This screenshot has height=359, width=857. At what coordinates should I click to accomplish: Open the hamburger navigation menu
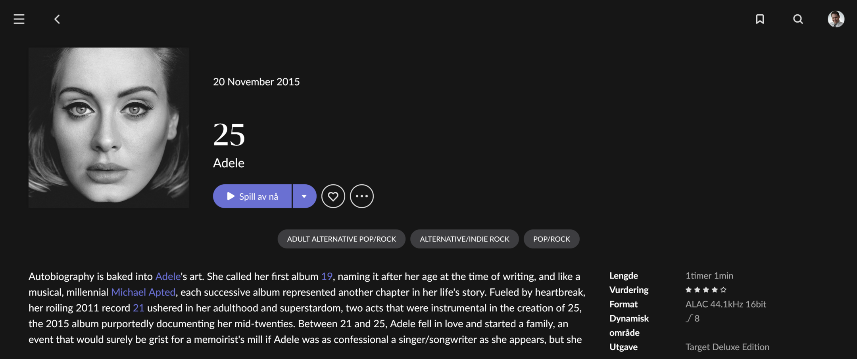tap(19, 19)
